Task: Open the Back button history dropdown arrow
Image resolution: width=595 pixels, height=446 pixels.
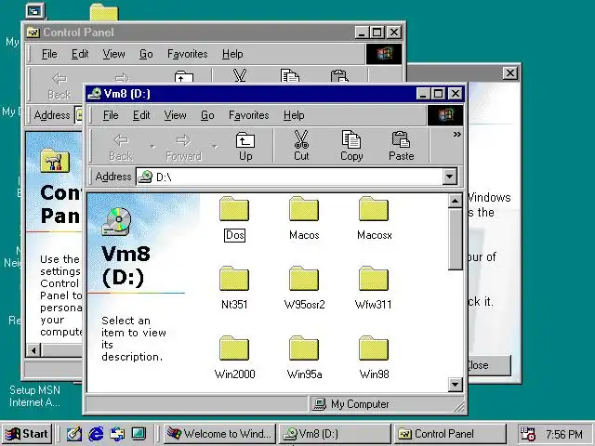Action: click(x=152, y=146)
